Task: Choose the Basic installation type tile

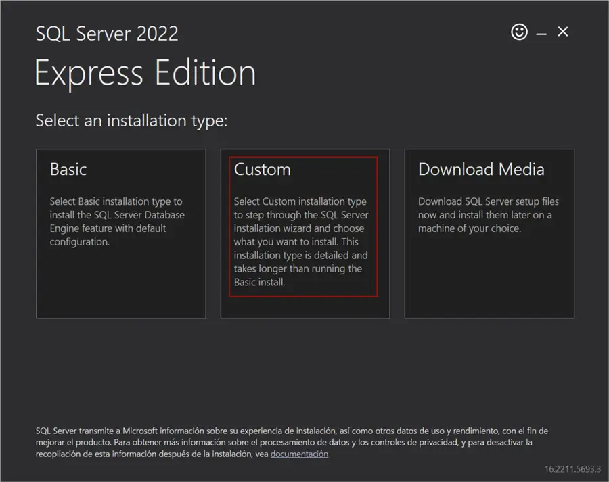Action: point(121,234)
